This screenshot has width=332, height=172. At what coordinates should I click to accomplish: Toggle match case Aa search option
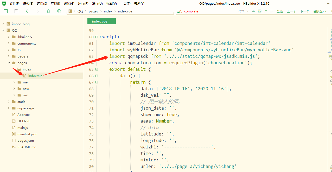pyautogui.click(x=254, y=11)
